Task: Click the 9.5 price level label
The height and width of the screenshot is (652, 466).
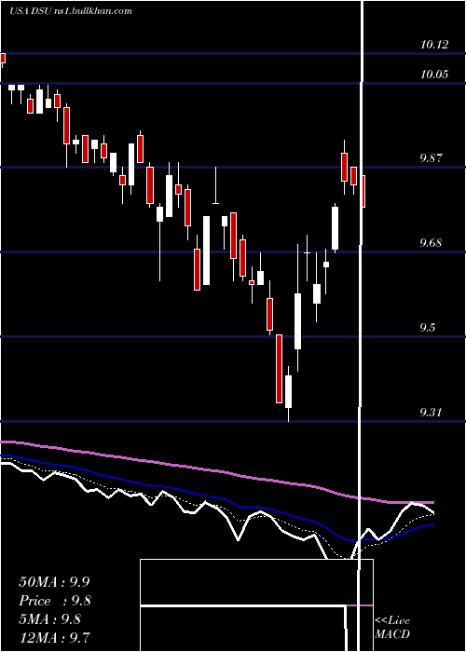Action: [x=428, y=328]
